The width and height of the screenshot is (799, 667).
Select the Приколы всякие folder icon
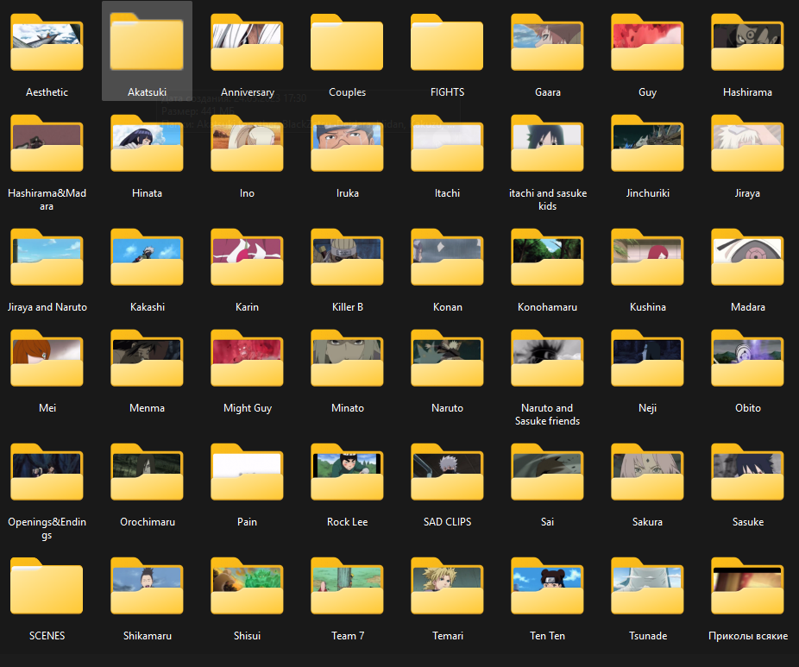coord(747,586)
